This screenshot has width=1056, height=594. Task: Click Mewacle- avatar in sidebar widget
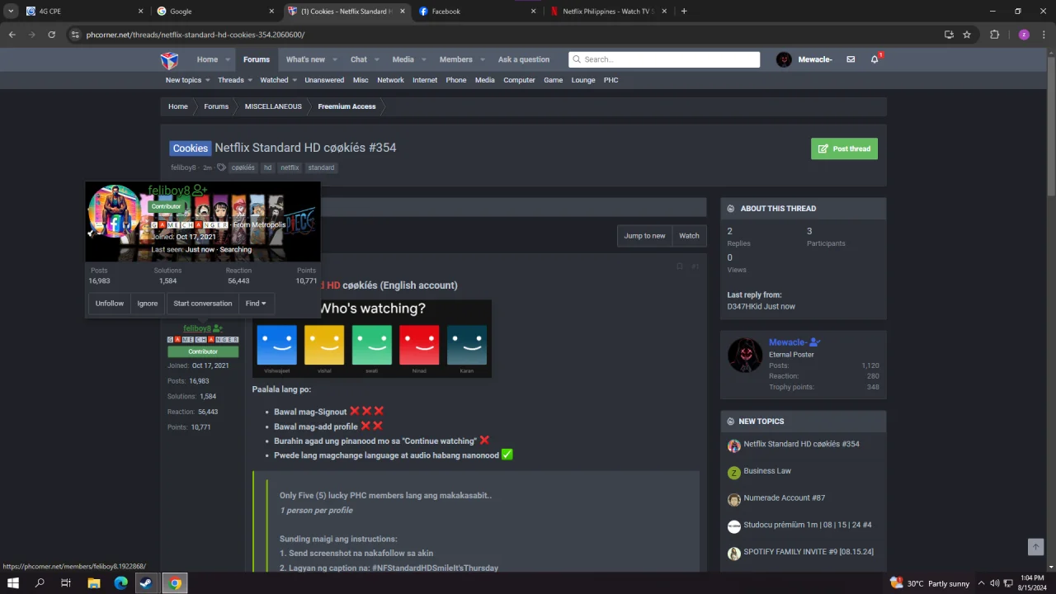tap(745, 356)
